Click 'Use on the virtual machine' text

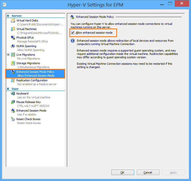point(34,97)
